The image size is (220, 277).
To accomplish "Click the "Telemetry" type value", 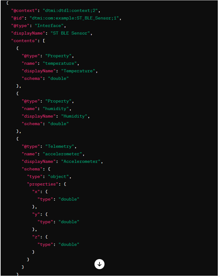I will point(60,147).
